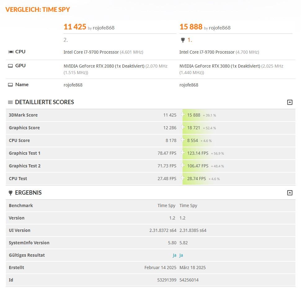This screenshot has width=301, height=288.
Task: Click the plus icon in Graphics Score row
Action: pos(183,127)
